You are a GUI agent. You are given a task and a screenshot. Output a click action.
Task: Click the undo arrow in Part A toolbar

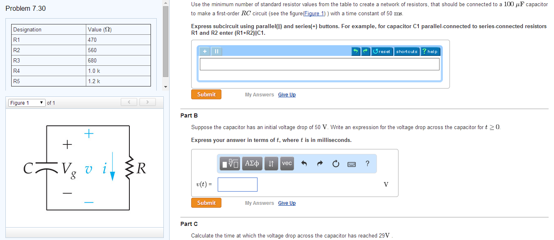pos(356,51)
